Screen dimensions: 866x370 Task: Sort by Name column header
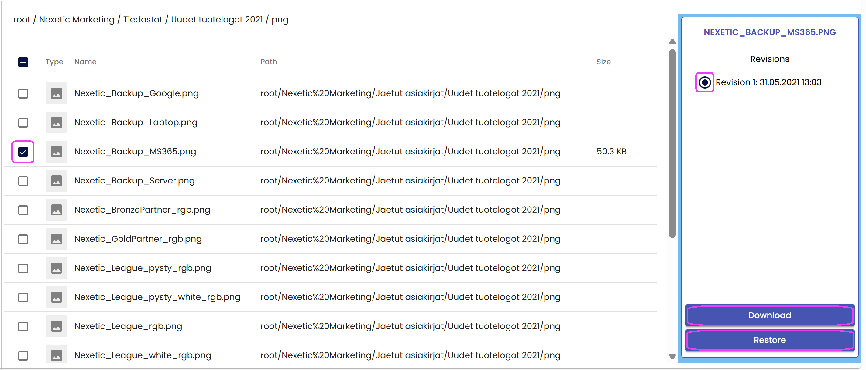point(85,62)
